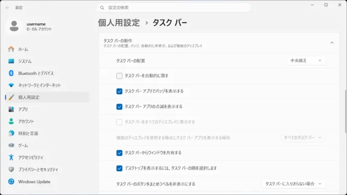Click the back arrow icon
Viewport: 347px width, 195px height.
pyautogui.click(x=8, y=8)
